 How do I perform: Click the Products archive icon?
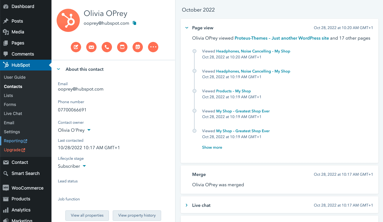click(6, 199)
